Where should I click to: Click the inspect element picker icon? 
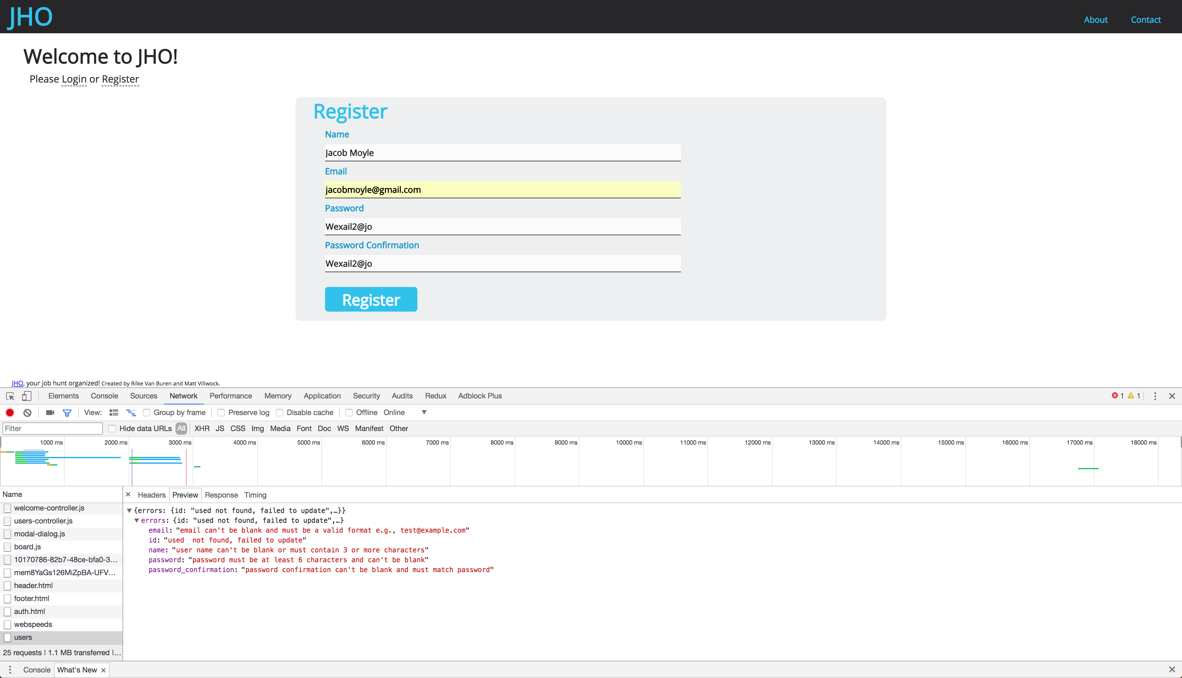(x=10, y=396)
